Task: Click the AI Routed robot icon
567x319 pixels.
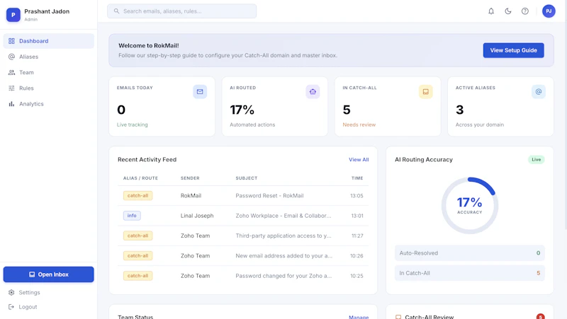Action: [x=313, y=92]
